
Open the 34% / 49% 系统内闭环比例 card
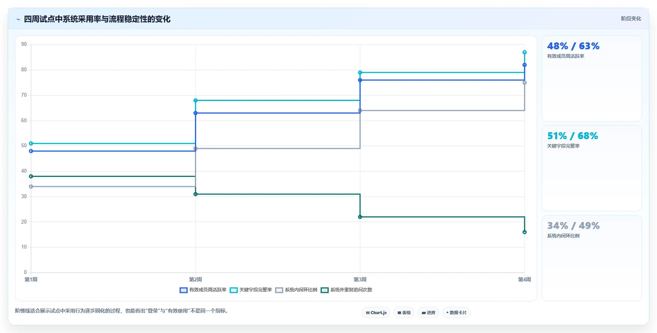(x=591, y=258)
